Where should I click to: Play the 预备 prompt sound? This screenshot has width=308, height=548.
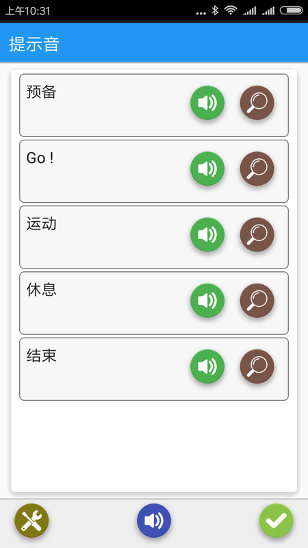207,103
